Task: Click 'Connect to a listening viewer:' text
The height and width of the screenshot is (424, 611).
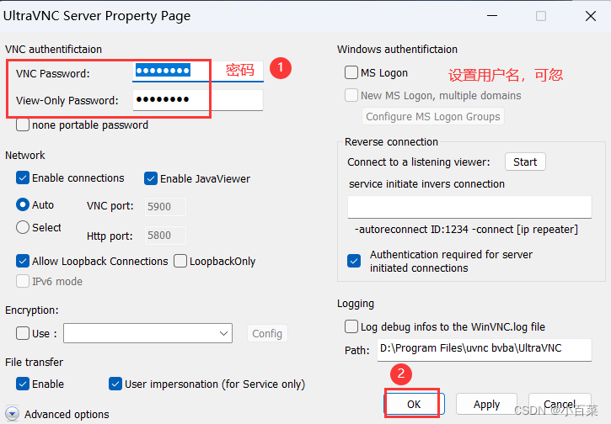Action: [419, 162]
